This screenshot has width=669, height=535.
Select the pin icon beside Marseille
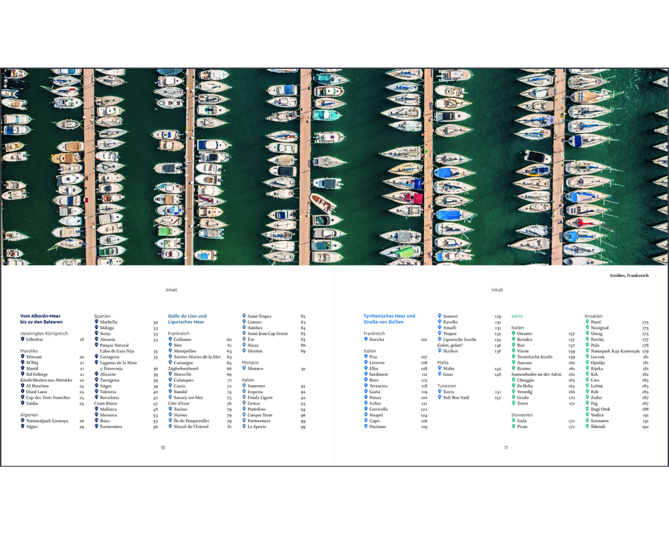point(170,374)
